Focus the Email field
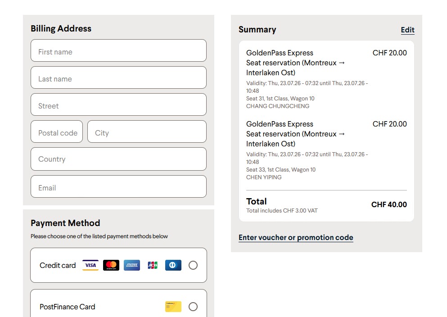Viewport: 447px width, 317px height. (118, 186)
